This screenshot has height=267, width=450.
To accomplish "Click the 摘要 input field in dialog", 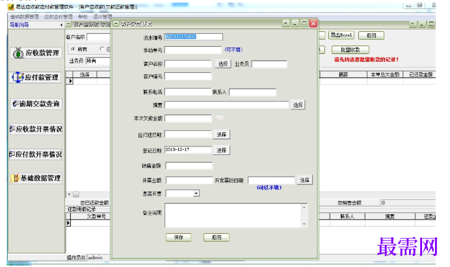I will tap(226, 105).
